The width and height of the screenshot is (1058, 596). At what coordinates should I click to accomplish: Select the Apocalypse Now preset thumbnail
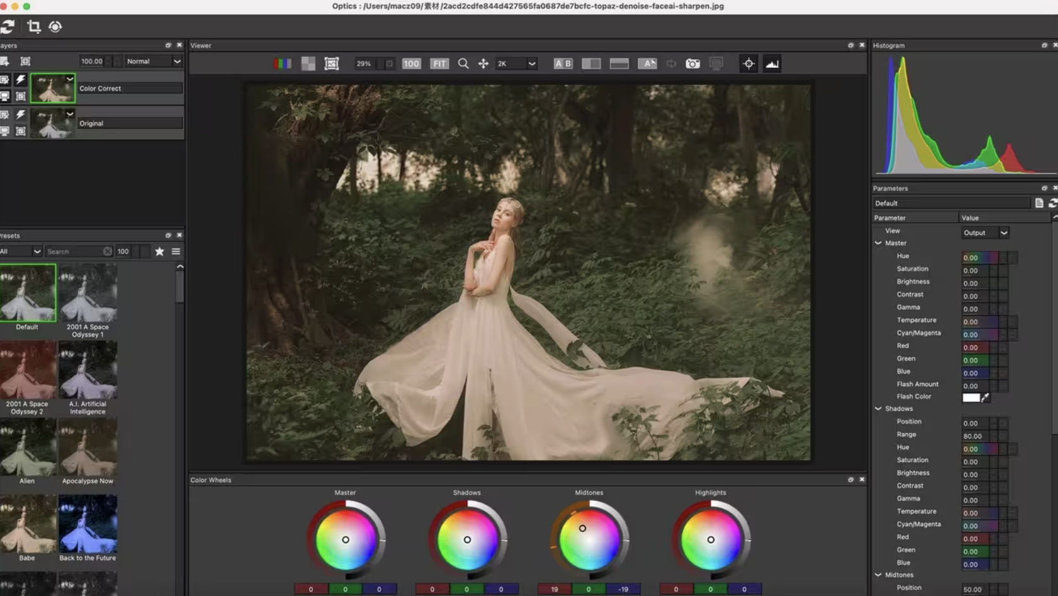[87, 448]
